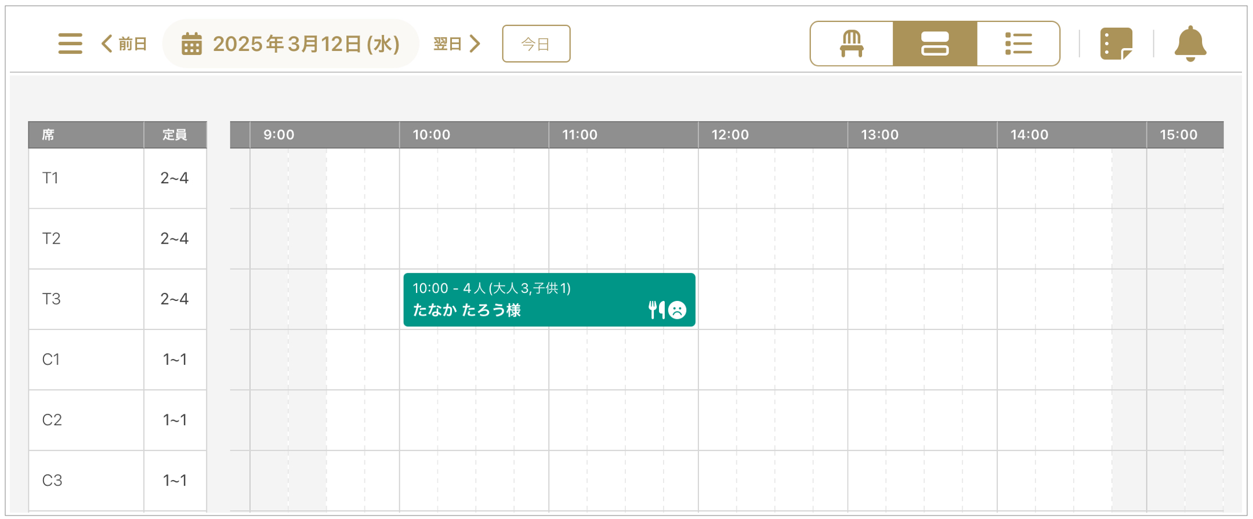Open notifications bell
The image size is (1253, 519).
coord(1190,43)
